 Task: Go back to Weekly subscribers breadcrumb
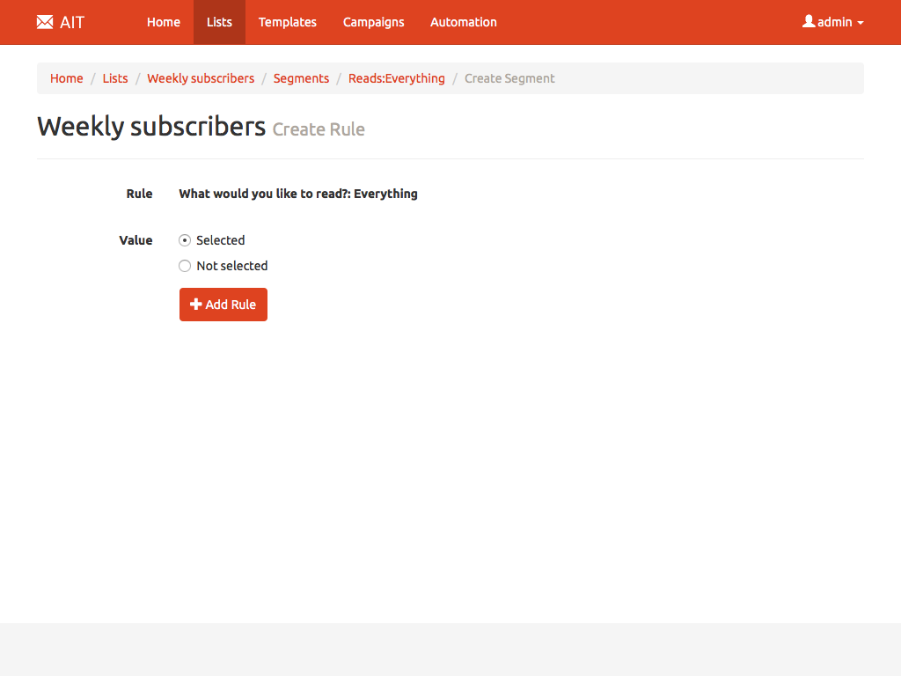[201, 78]
